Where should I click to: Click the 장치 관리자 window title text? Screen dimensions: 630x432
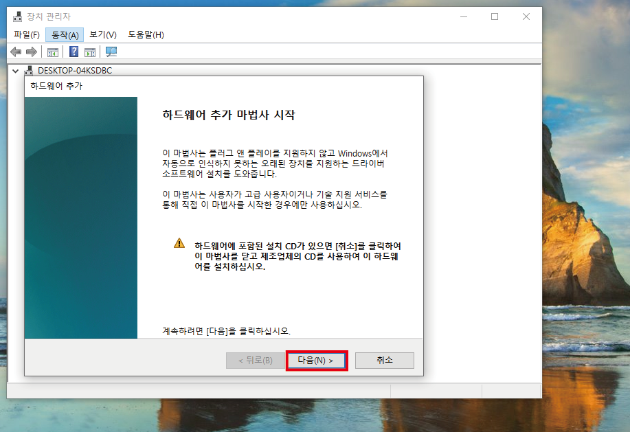tap(49, 16)
